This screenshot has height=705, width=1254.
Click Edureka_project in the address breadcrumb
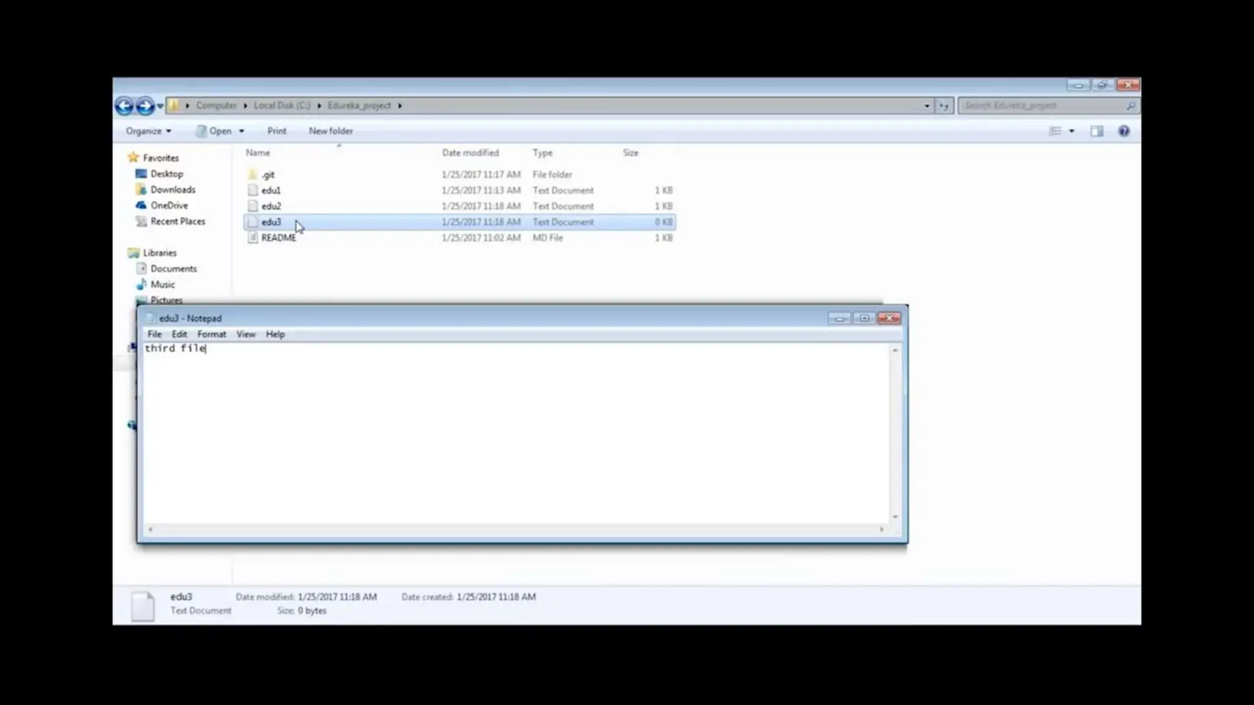359,105
